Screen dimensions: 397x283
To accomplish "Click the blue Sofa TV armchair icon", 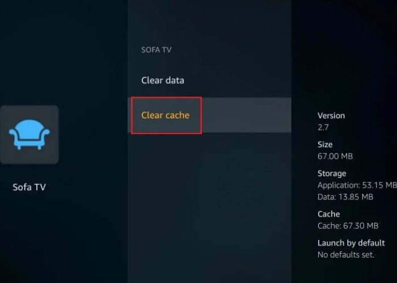I will click(x=29, y=135).
